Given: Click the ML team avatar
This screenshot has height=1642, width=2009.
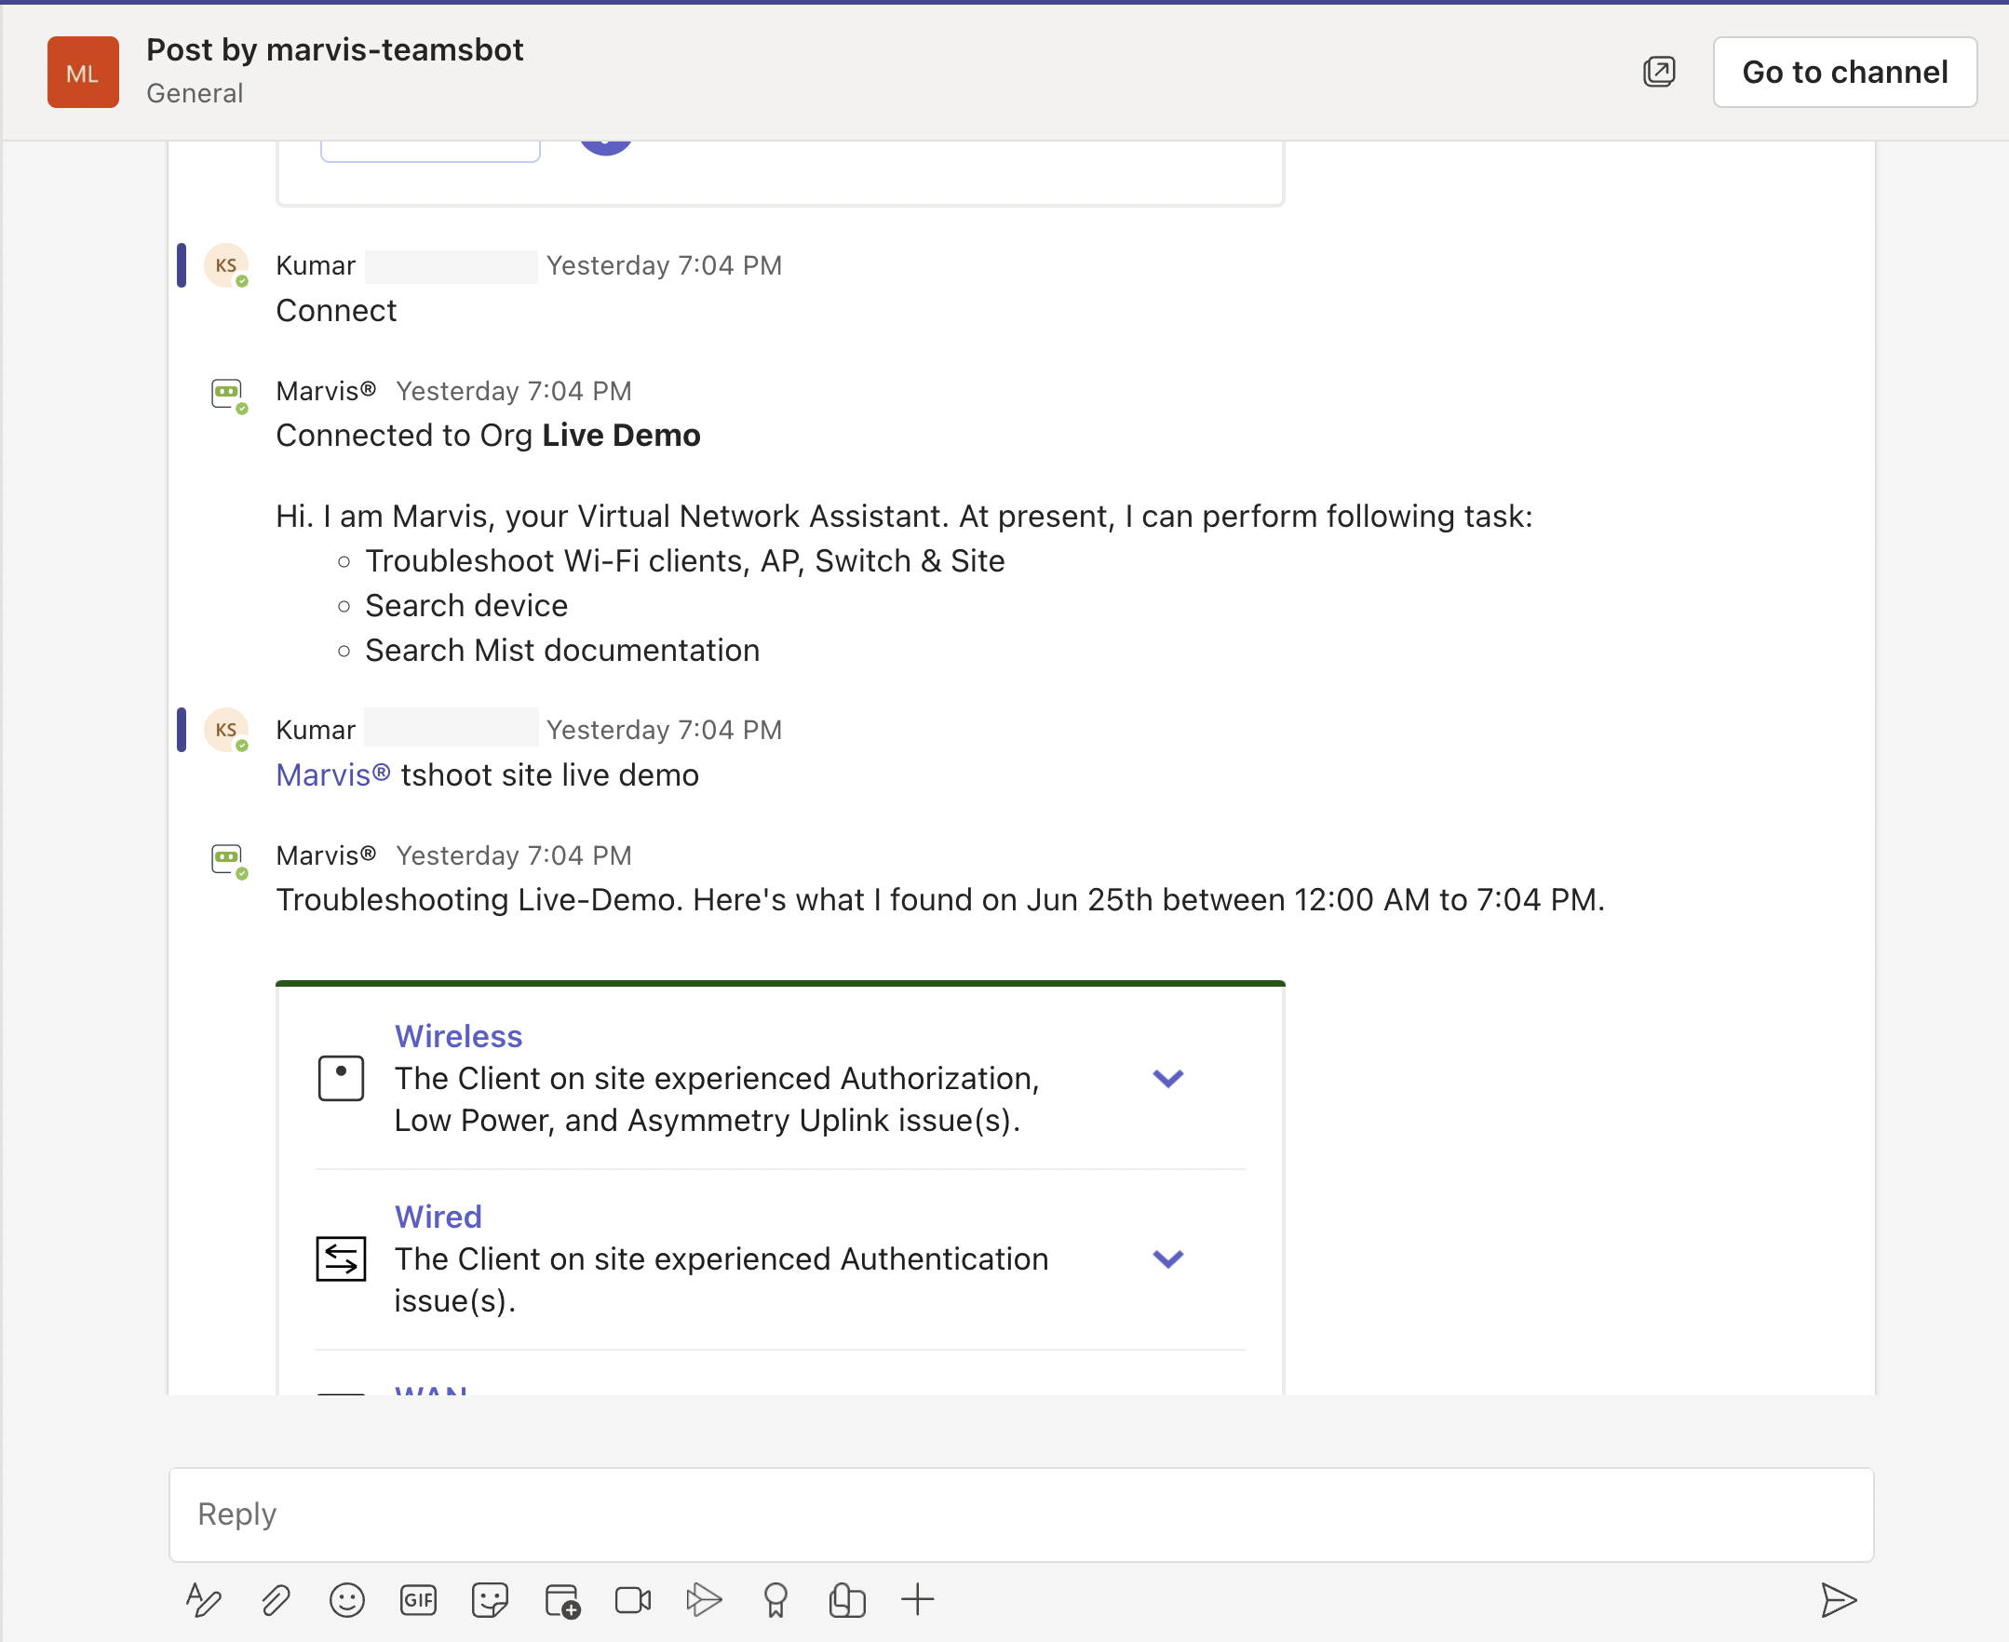Looking at the screenshot, I should point(83,72).
